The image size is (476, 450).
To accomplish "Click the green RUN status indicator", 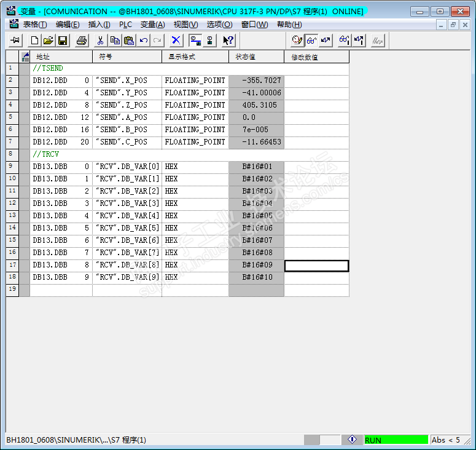I will pos(396,440).
